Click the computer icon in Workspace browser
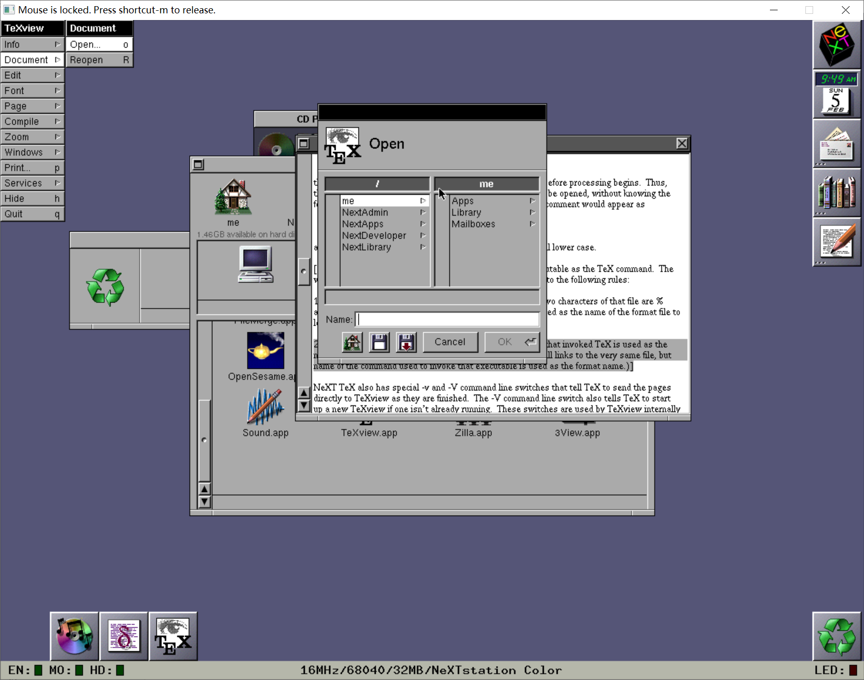This screenshot has width=864, height=680. coord(256,265)
